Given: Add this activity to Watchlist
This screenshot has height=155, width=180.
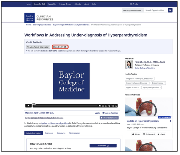Looking at the screenshot, I should tap(110, 113).
